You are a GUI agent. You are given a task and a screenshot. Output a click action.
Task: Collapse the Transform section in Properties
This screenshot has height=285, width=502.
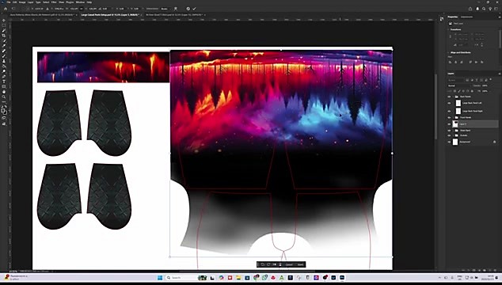pos(448,29)
